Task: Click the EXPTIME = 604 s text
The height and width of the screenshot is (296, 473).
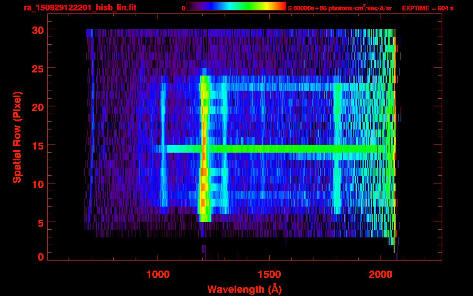Action: tap(428, 8)
